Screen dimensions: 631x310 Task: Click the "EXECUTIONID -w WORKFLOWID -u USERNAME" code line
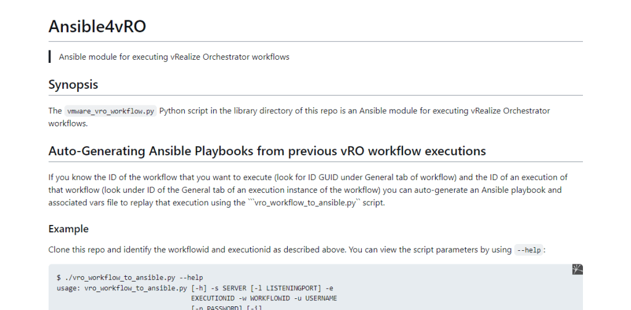[264, 298]
